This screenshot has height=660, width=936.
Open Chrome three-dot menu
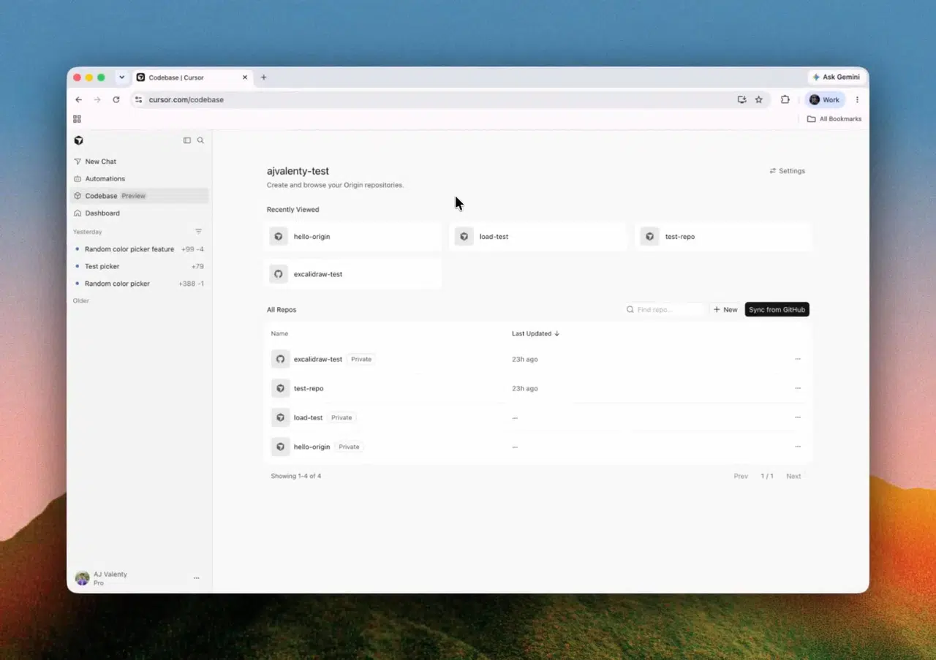[x=857, y=99]
